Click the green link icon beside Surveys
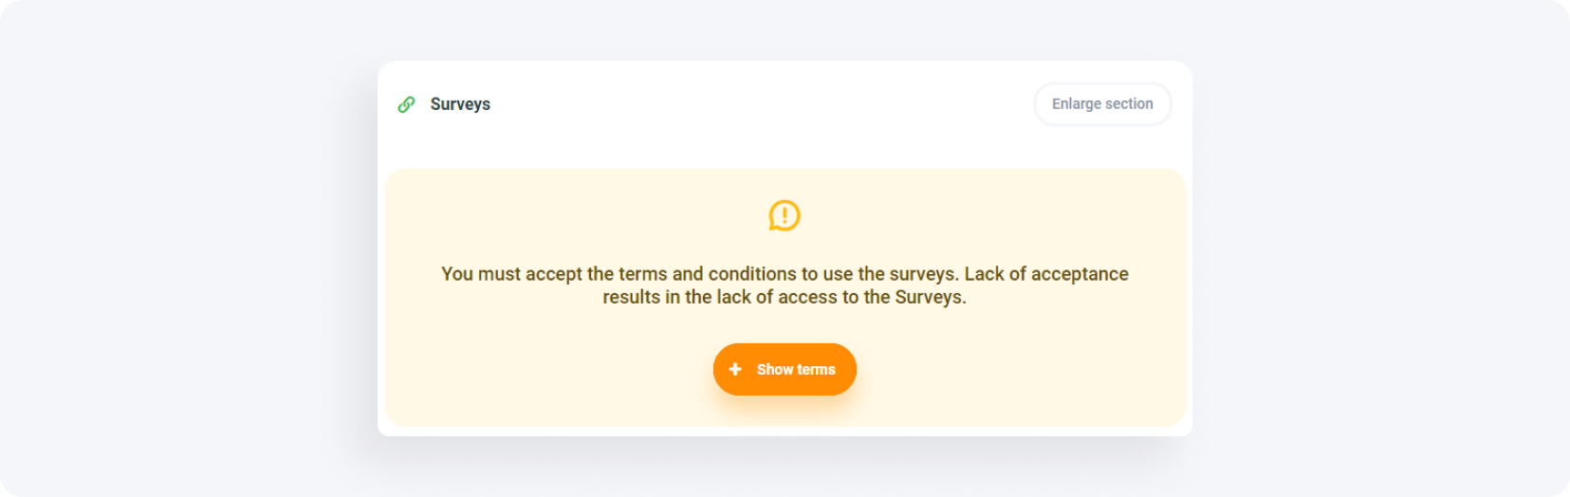The image size is (1570, 497). tap(406, 104)
